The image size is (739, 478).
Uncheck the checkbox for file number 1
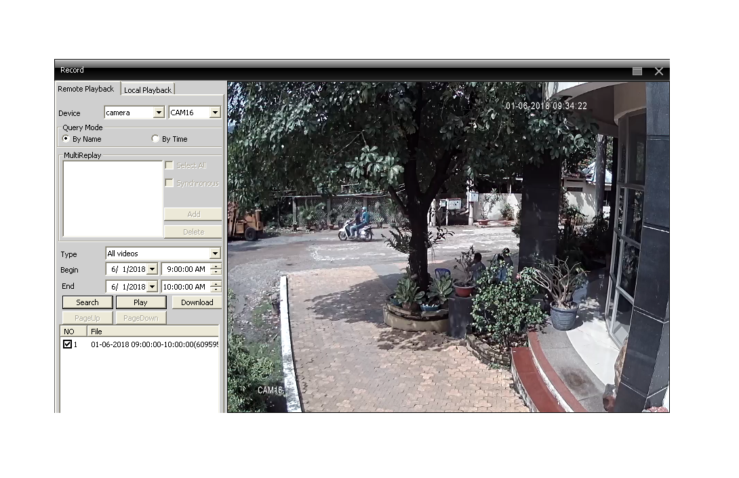67,344
